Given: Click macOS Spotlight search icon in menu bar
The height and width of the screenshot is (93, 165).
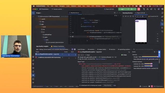Looking at the screenshot, I should [x=147, y=6].
